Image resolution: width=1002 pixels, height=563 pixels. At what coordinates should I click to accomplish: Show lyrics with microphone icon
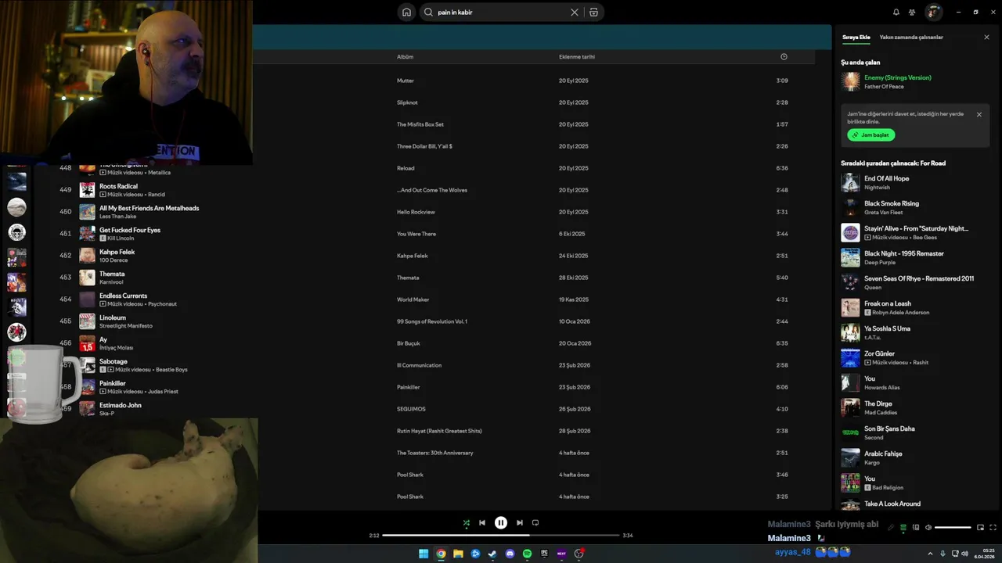point(891,528)
